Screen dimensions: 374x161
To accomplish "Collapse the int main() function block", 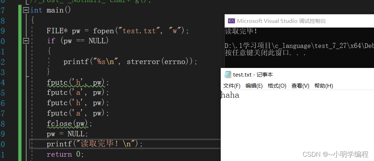I will point(25,10).
